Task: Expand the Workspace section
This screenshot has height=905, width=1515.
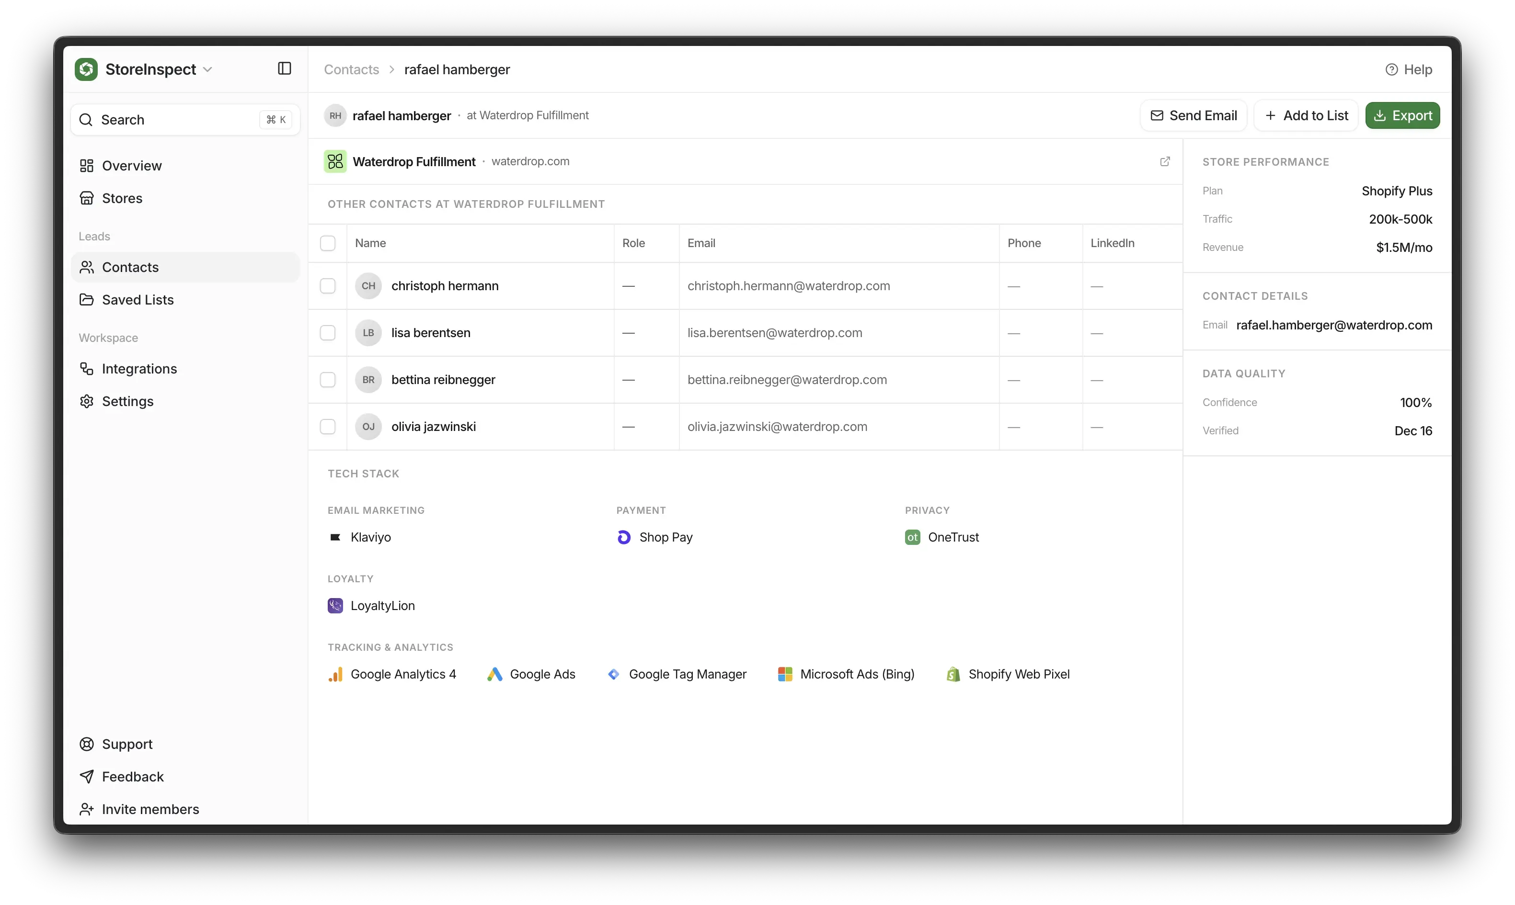Action: coord(108,337)
